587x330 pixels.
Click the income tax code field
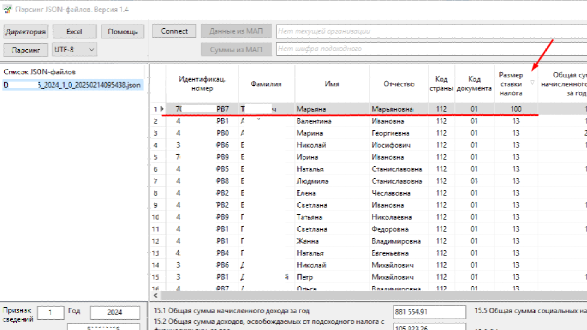[x=431, y=49]
